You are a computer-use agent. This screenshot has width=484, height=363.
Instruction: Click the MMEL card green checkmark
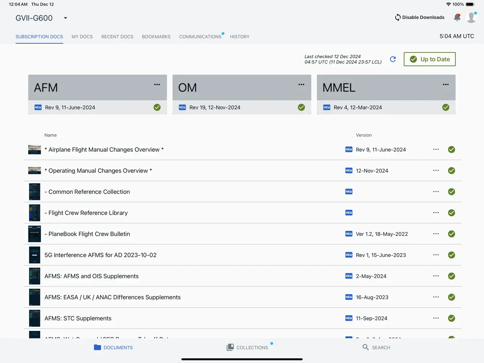pyautogui.click(x=446, y=107)
